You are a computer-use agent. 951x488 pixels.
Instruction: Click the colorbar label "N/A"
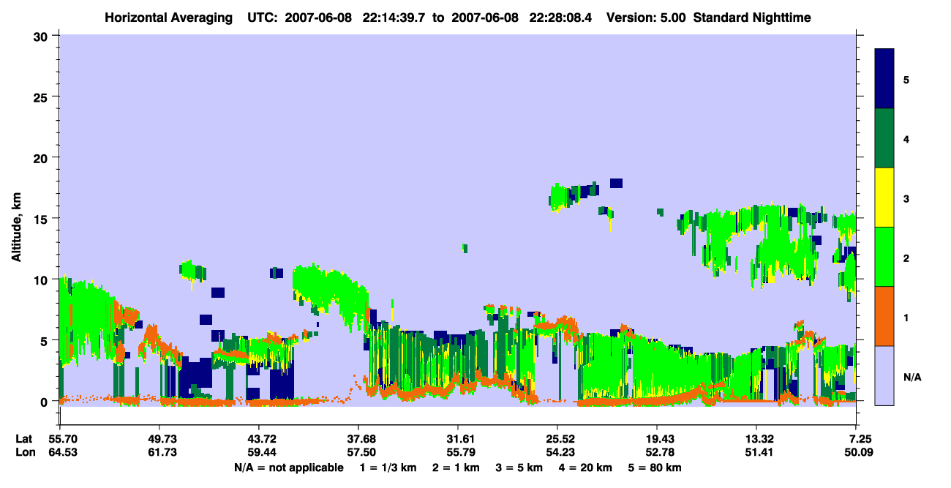click(x=912, y=377)
